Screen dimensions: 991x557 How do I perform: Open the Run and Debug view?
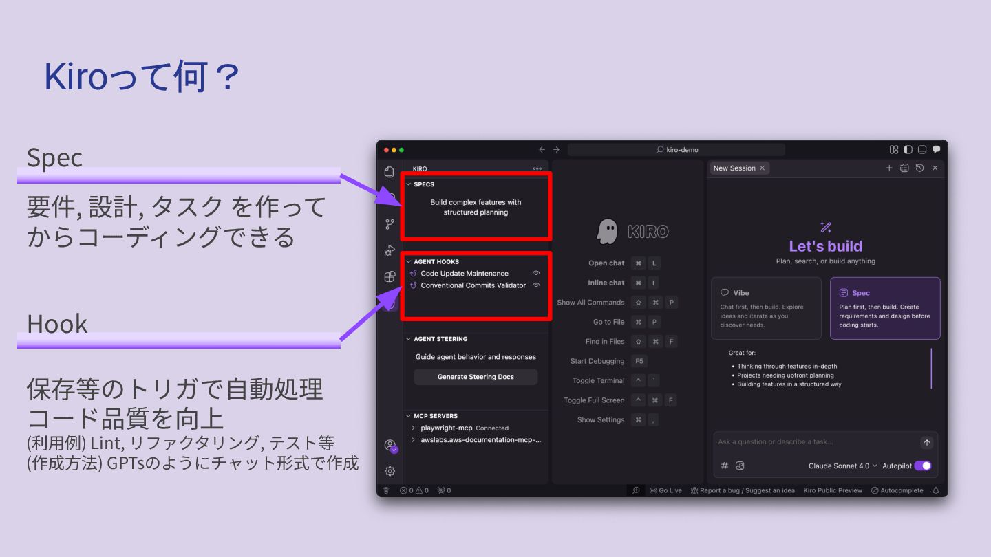point(390,250)
